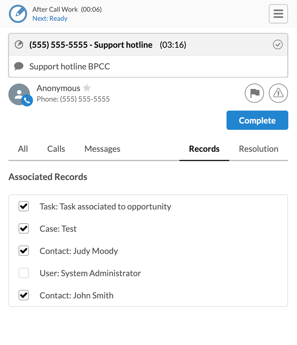This screenshot has width=297, height=345.
Task: Click the Next: Ready status link
Action: click(50, 18)
